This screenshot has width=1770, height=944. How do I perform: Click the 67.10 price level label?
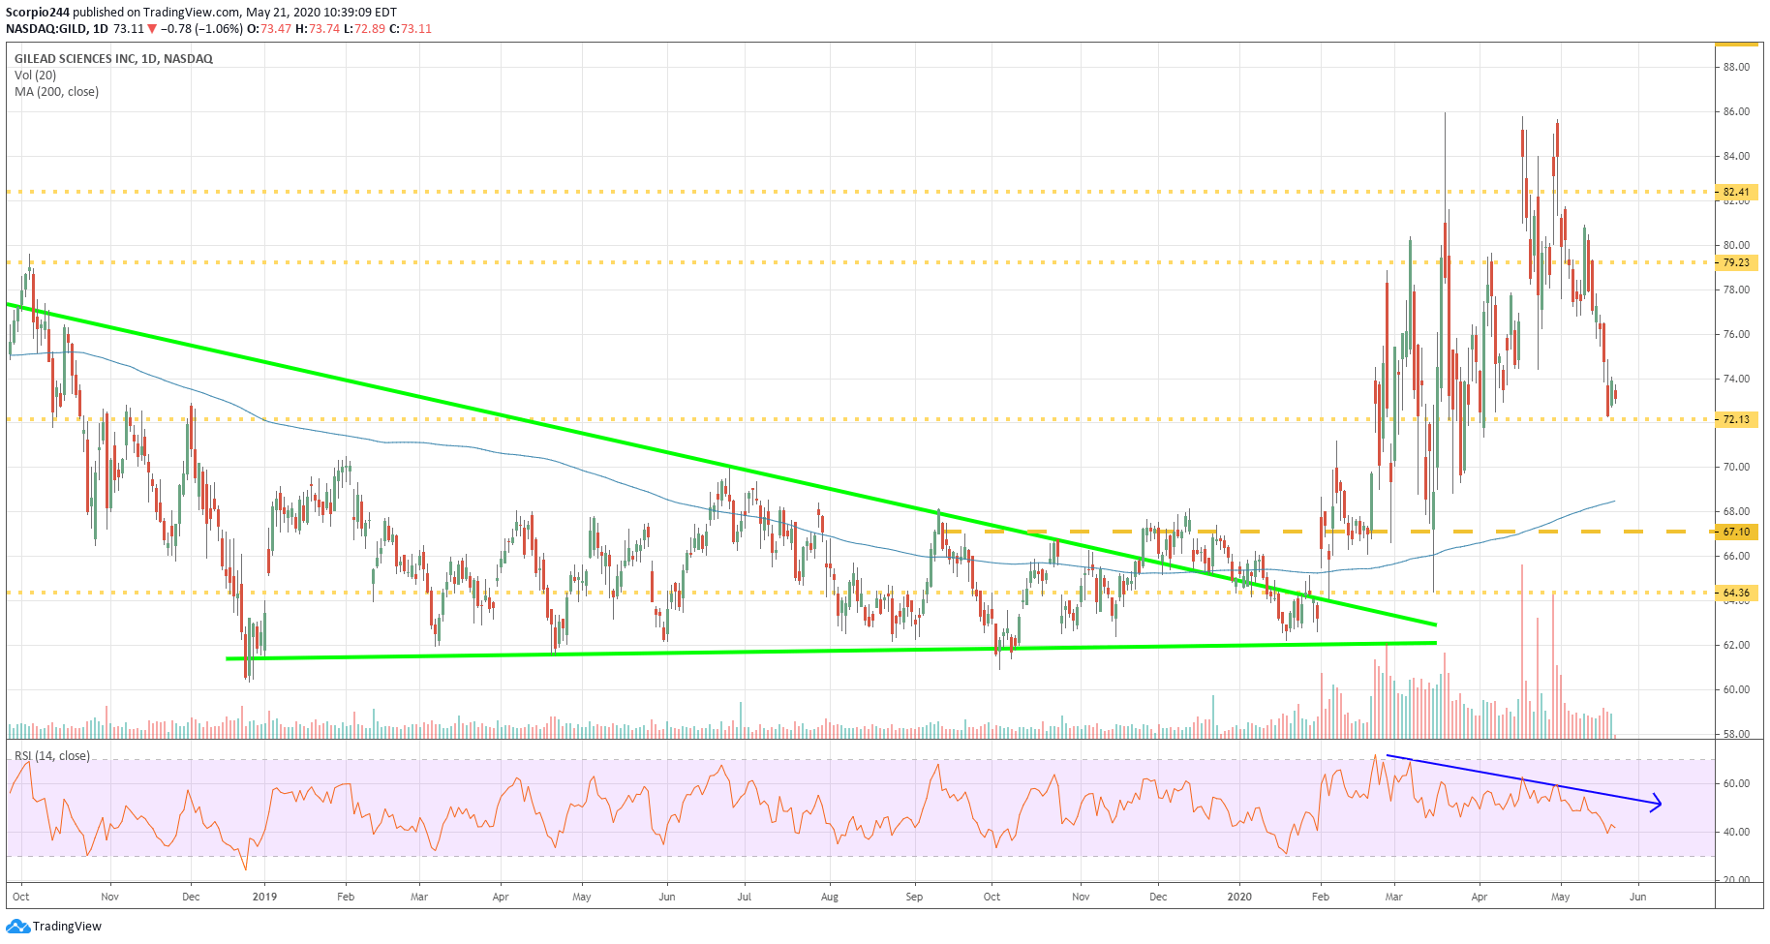click(x=1736, y=532)
